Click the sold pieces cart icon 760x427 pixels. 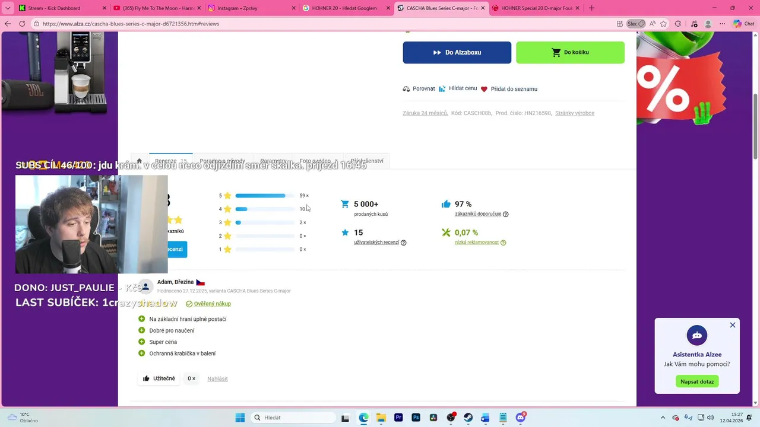(345, 204)
